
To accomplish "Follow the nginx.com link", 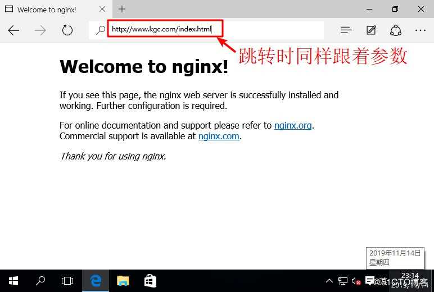I will click(219, 136).
